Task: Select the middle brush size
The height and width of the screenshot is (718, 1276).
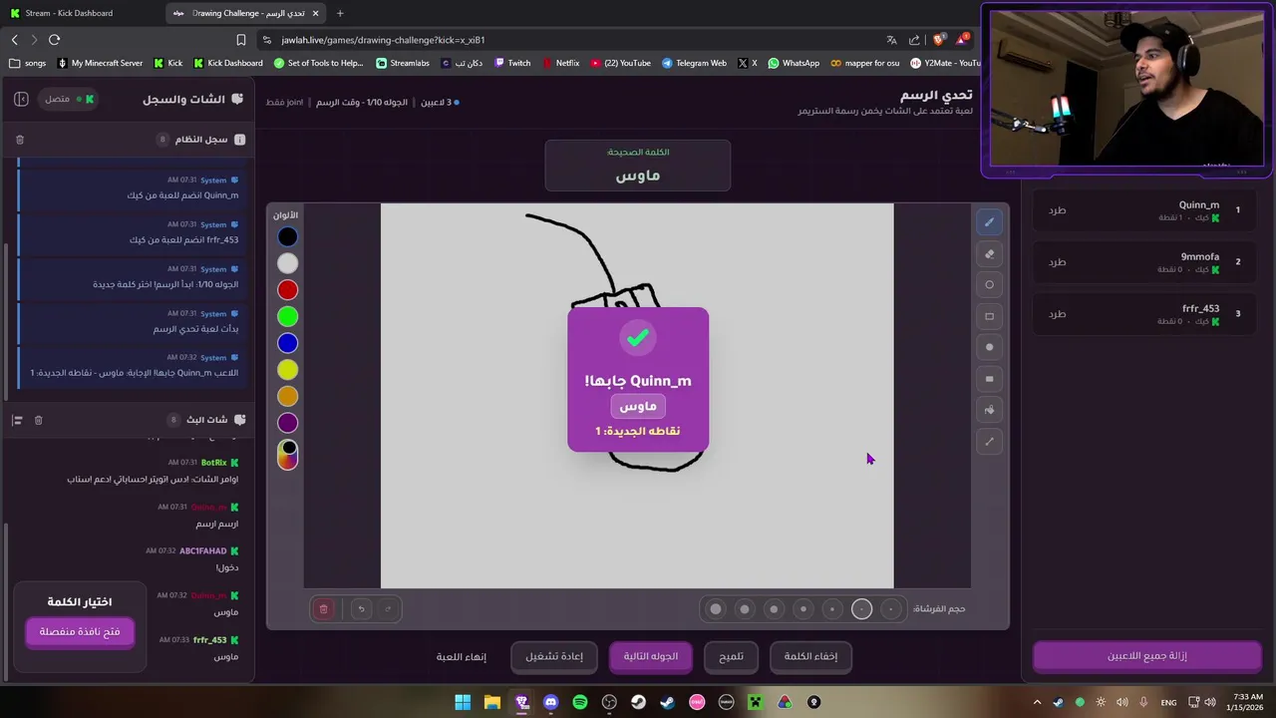Action: coord(803,608)
